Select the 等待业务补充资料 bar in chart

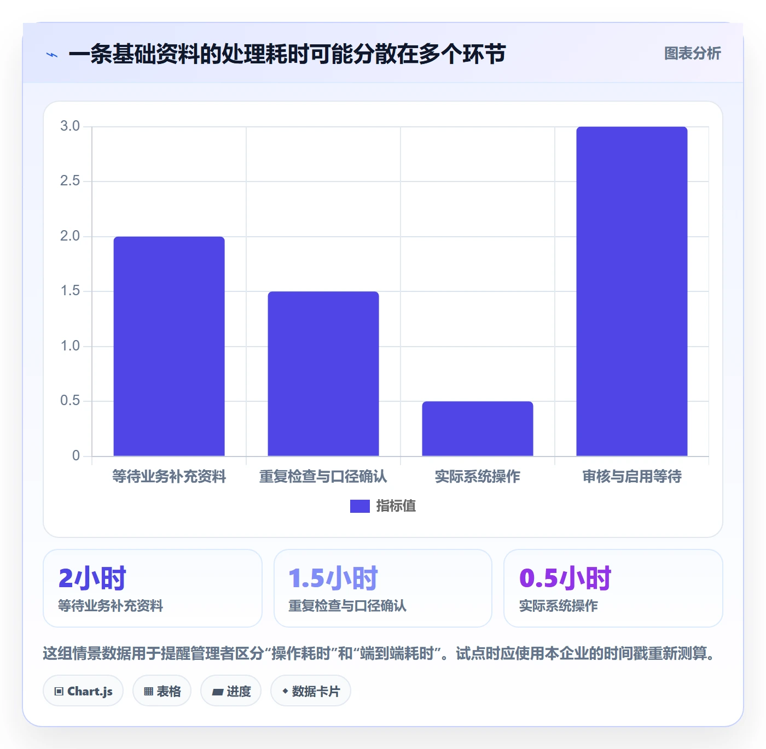pyautogui.click(x=169, y=346)
